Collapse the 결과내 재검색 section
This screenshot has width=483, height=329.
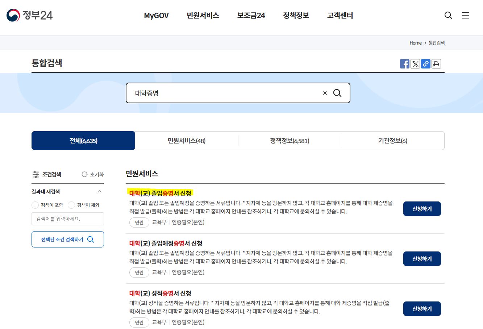100,192
